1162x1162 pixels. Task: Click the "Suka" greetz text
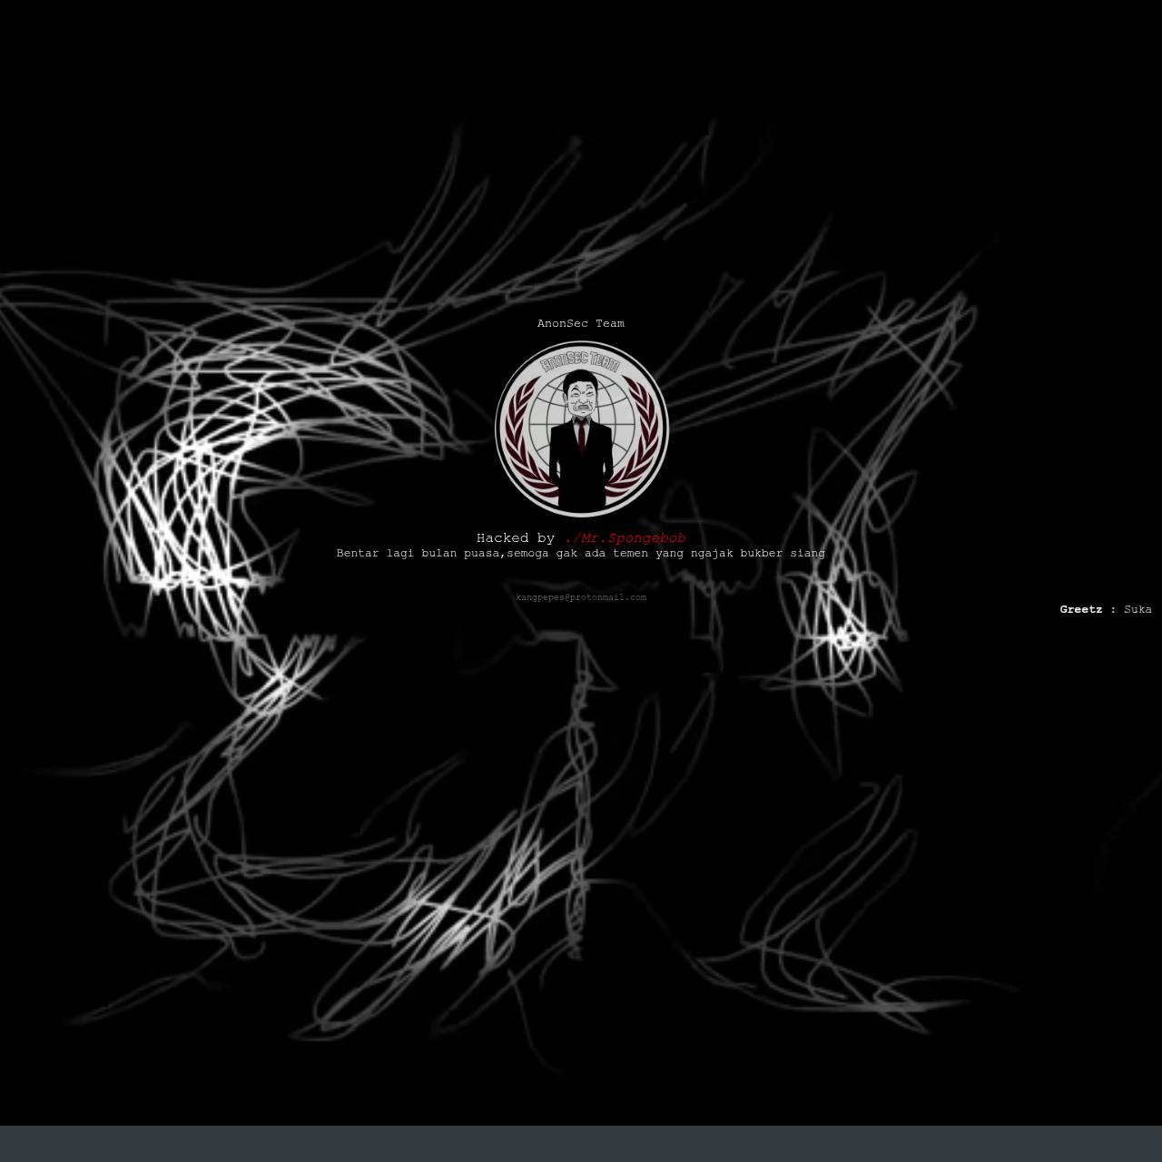tap(1137, 609)
